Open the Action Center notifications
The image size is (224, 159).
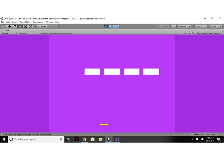[x=219, y=139]
